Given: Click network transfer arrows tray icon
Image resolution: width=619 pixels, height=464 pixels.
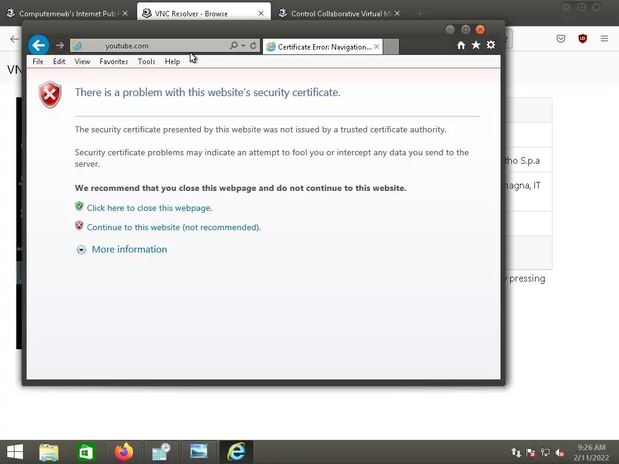Looking at the screenshot, I should pyautogui.click(x=516, y=453).
